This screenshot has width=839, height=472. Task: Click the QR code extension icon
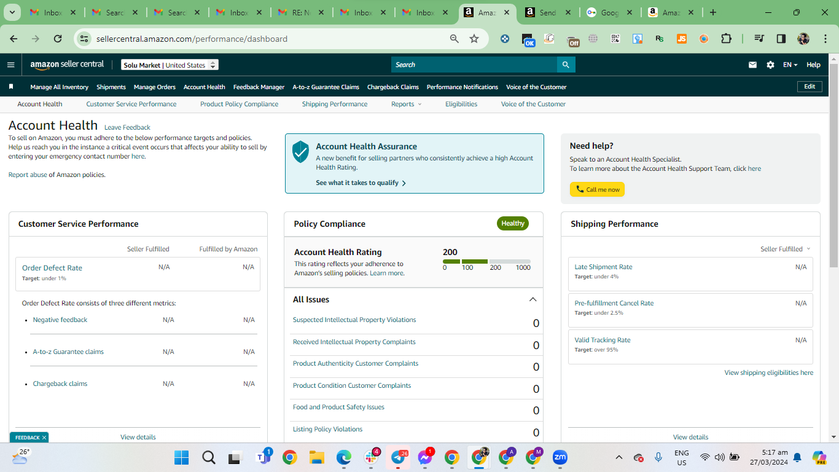pyautogui.click(x=615, y=39)
